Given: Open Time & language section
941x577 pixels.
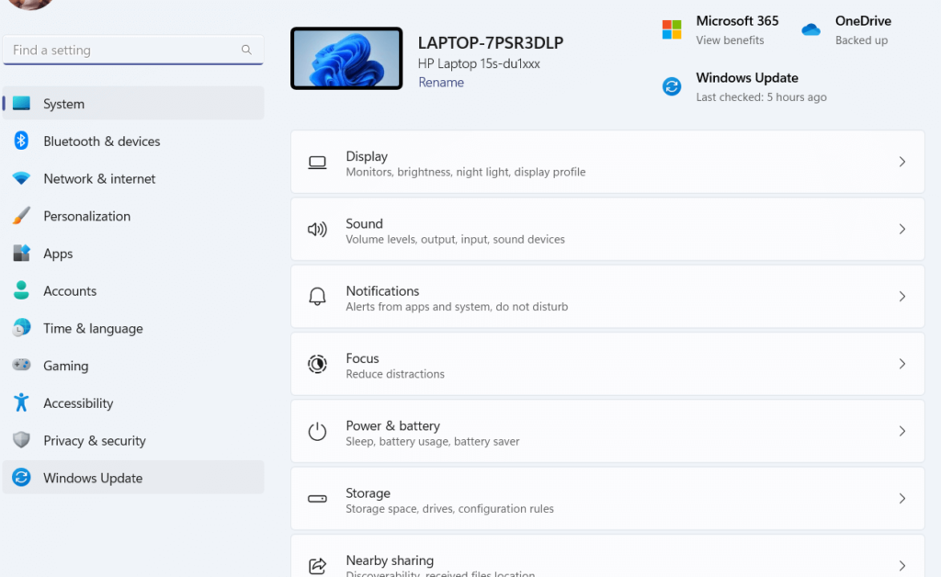Looking at the screenshot, I should [x=133, y=328].
